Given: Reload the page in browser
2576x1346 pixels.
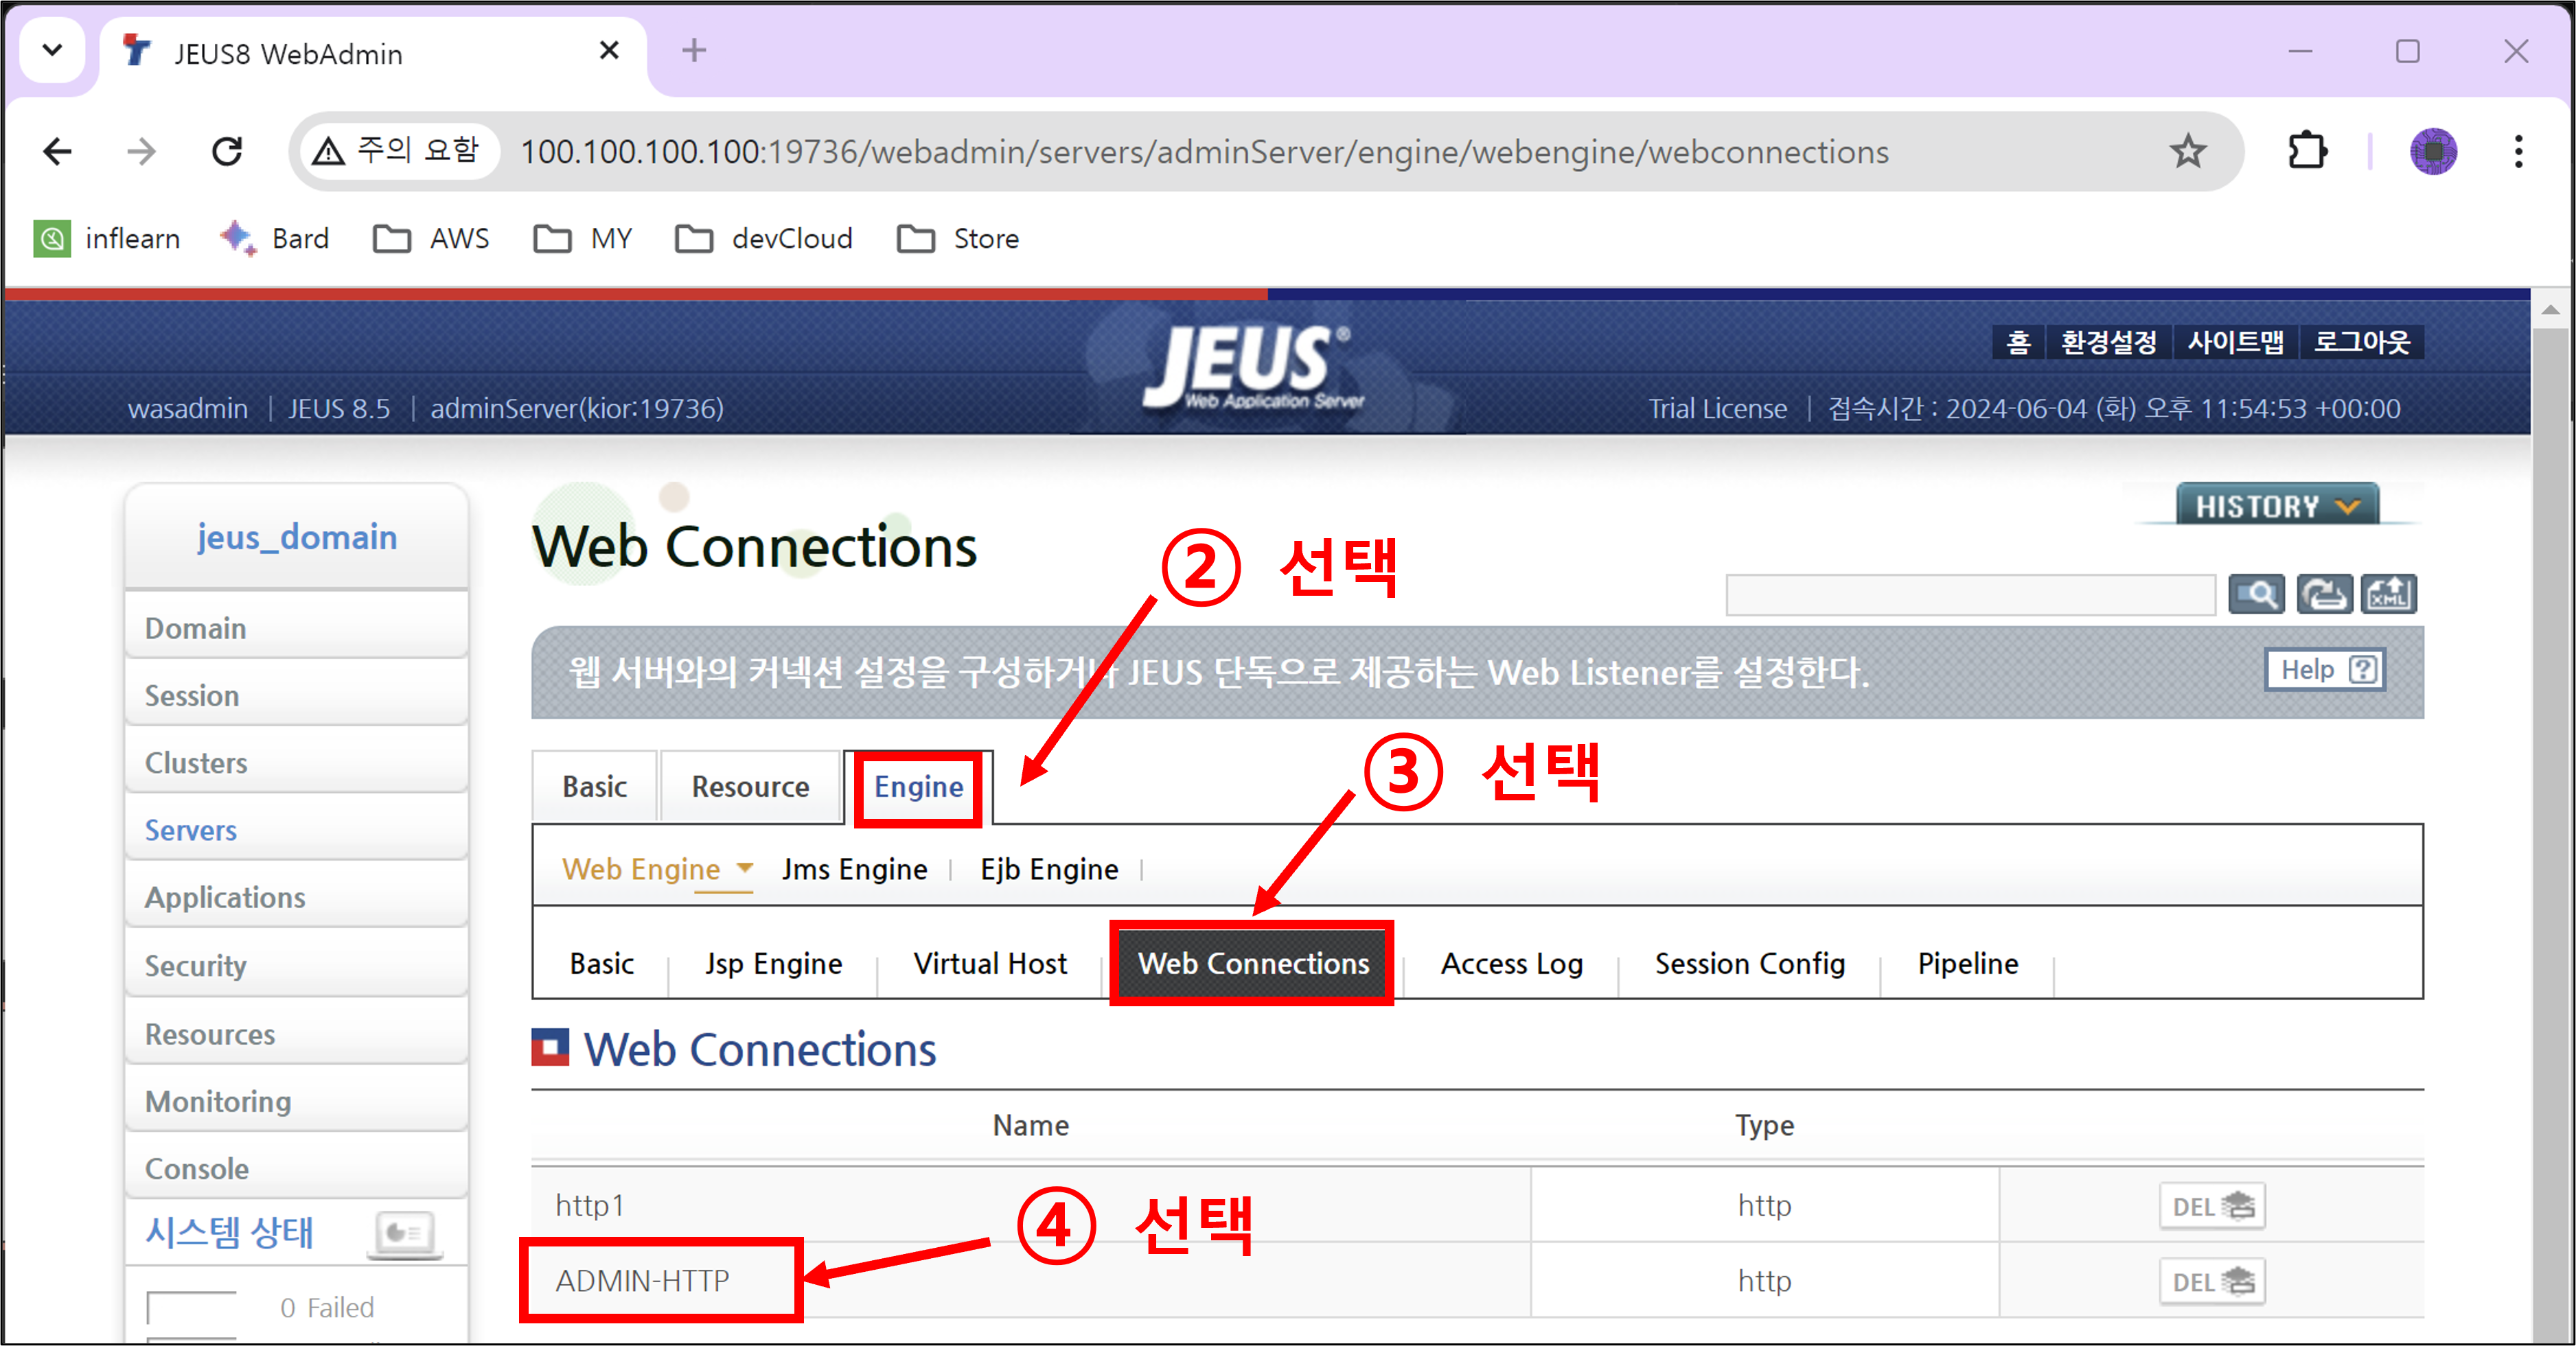Looking at the screenshot, I should [228, 152].
